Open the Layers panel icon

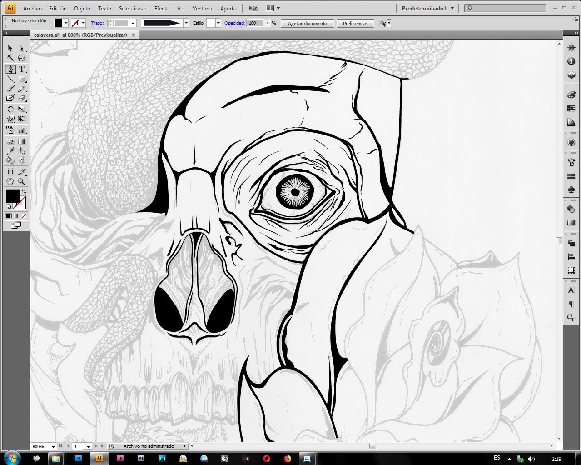(x=571, y=75)
